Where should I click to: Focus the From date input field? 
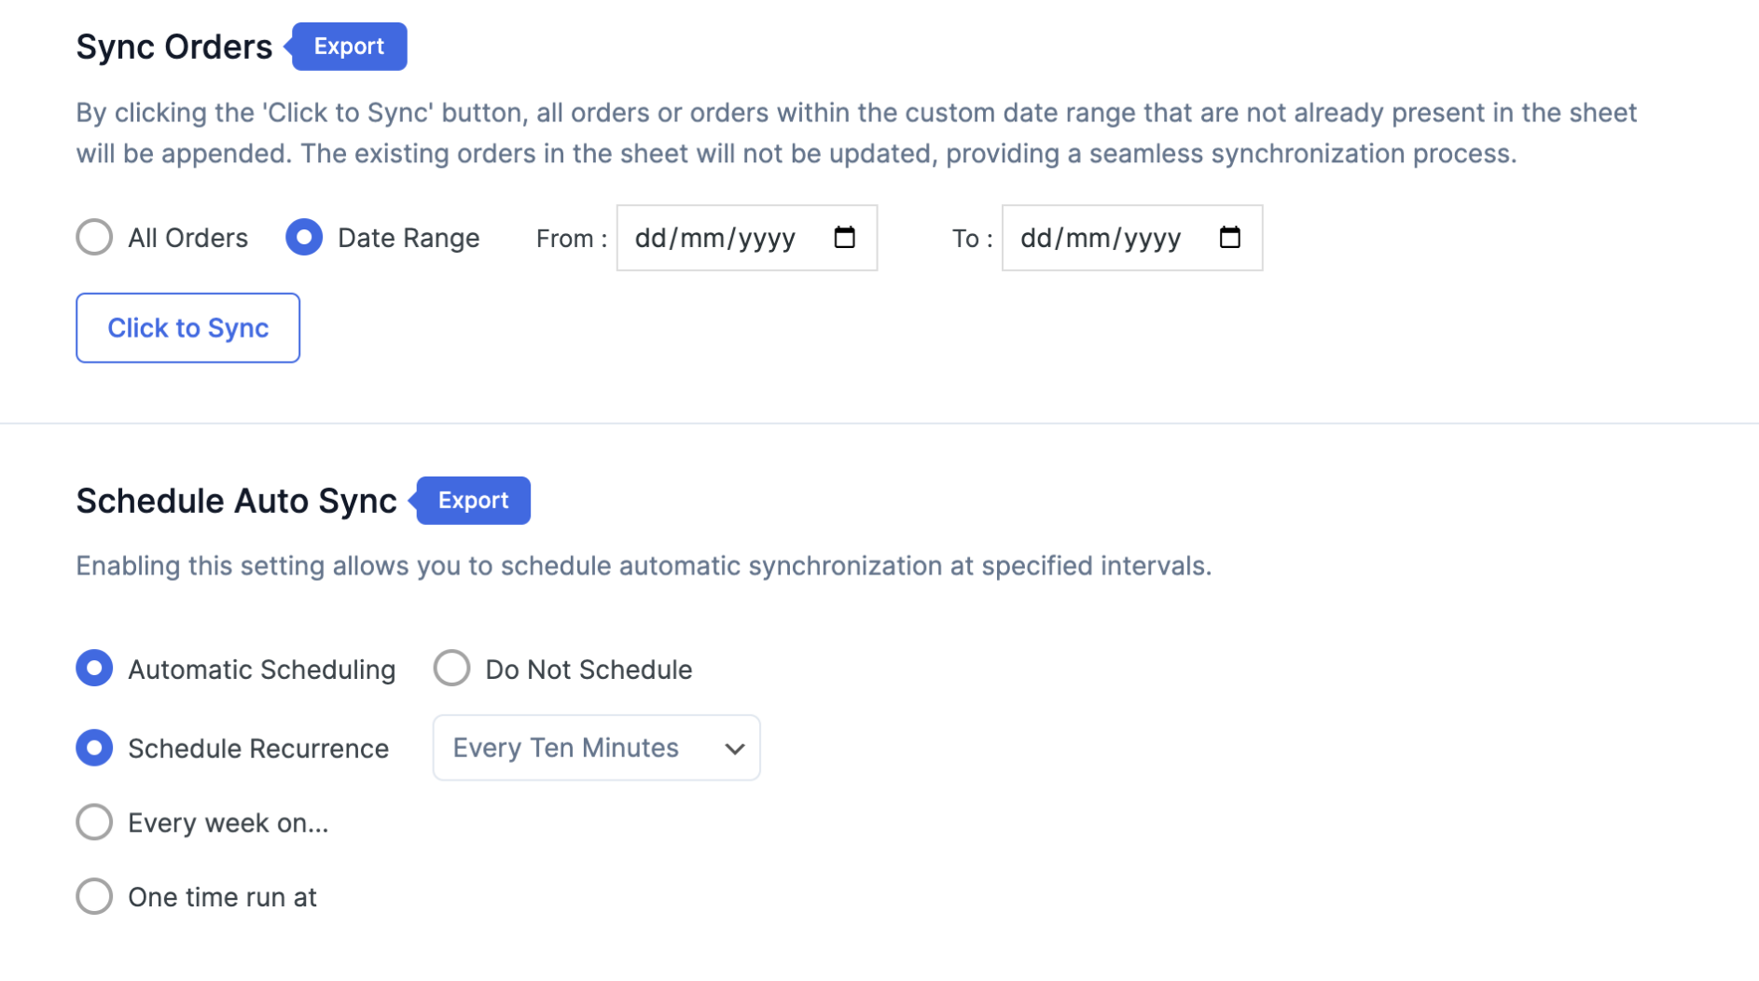click(746, 238)
